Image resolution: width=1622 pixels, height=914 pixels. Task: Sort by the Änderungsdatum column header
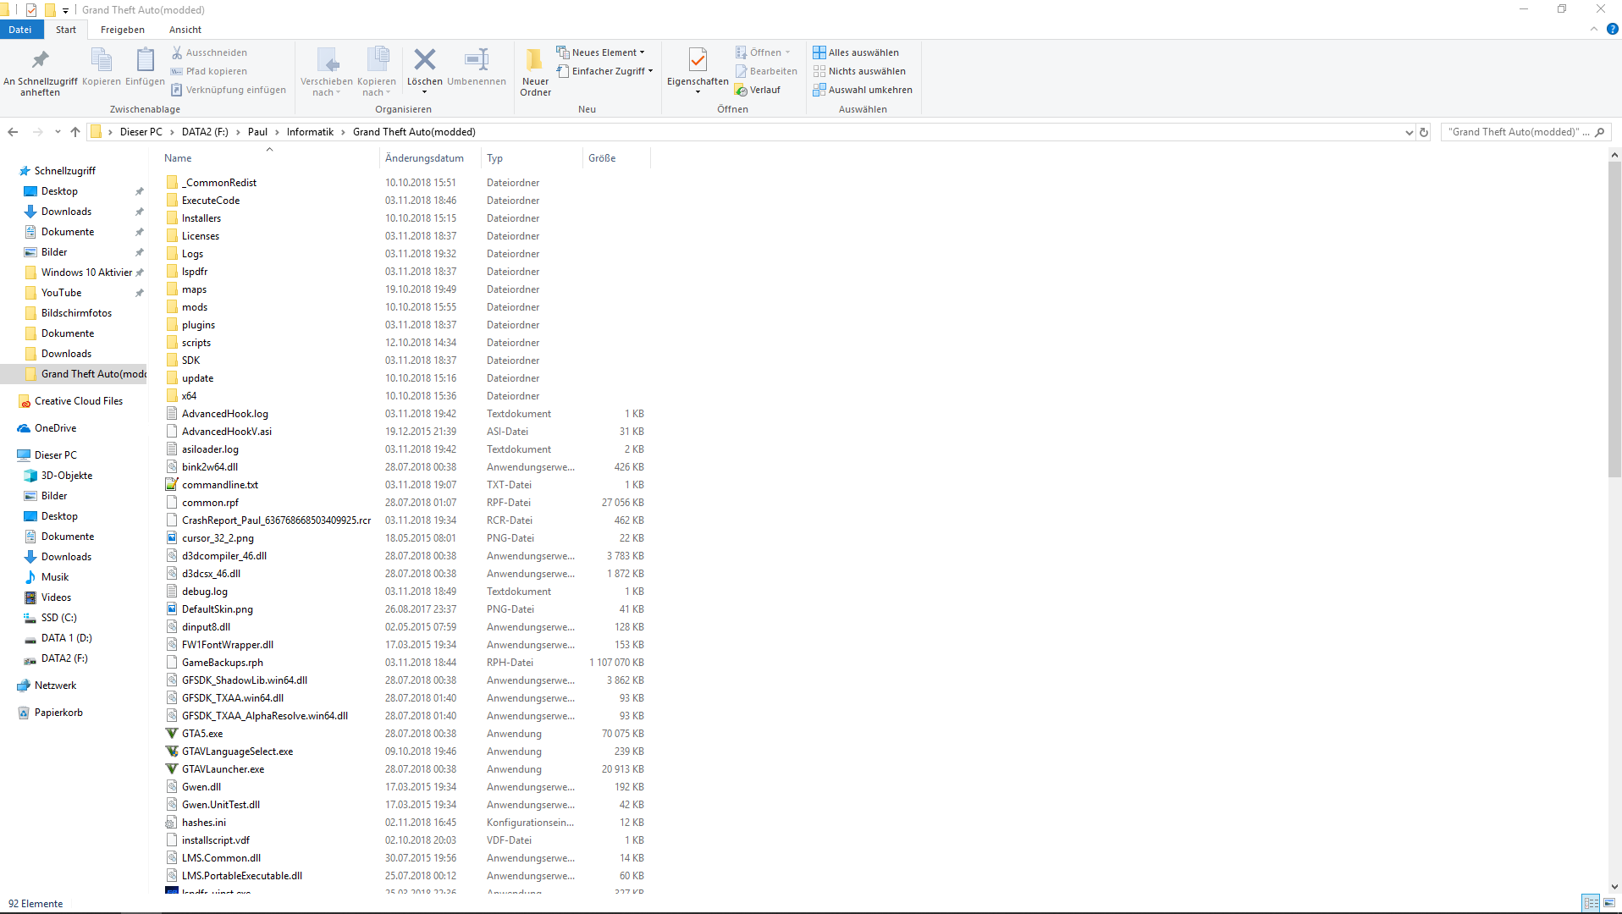tap(431, 158)
